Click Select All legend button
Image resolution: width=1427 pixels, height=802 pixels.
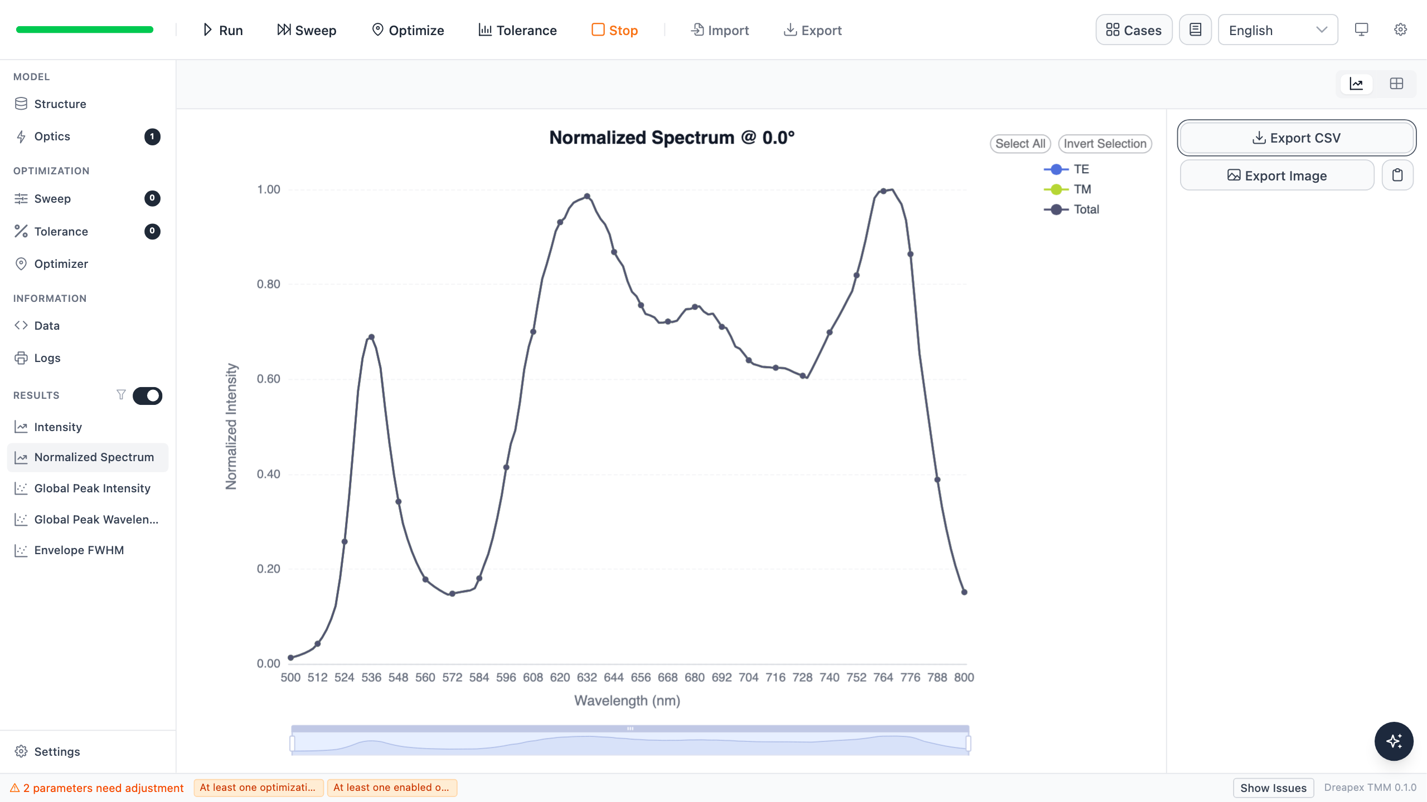(1020, 144)
